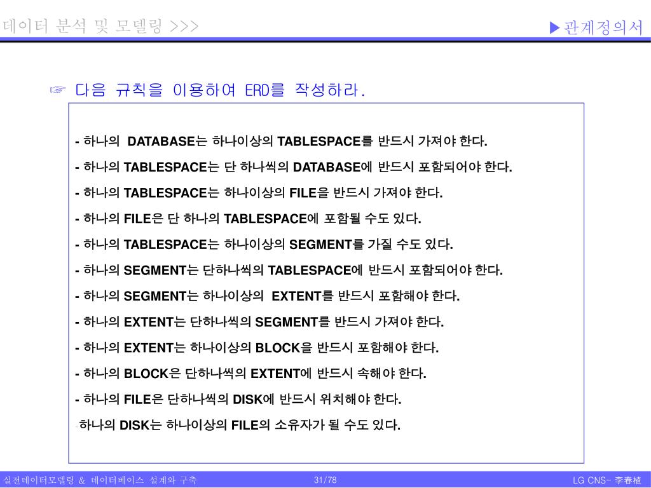Click the page number '31/78'
The width and height of the screenshot is (651, 488).
[x=325, y=480]
